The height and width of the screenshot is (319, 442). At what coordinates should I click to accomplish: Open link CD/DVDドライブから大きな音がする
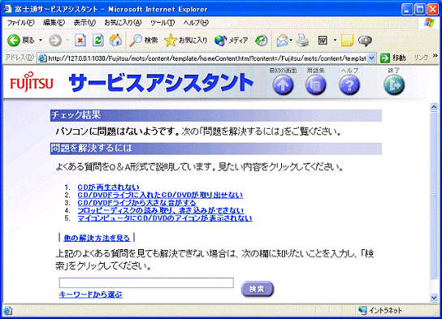(137, 203)
